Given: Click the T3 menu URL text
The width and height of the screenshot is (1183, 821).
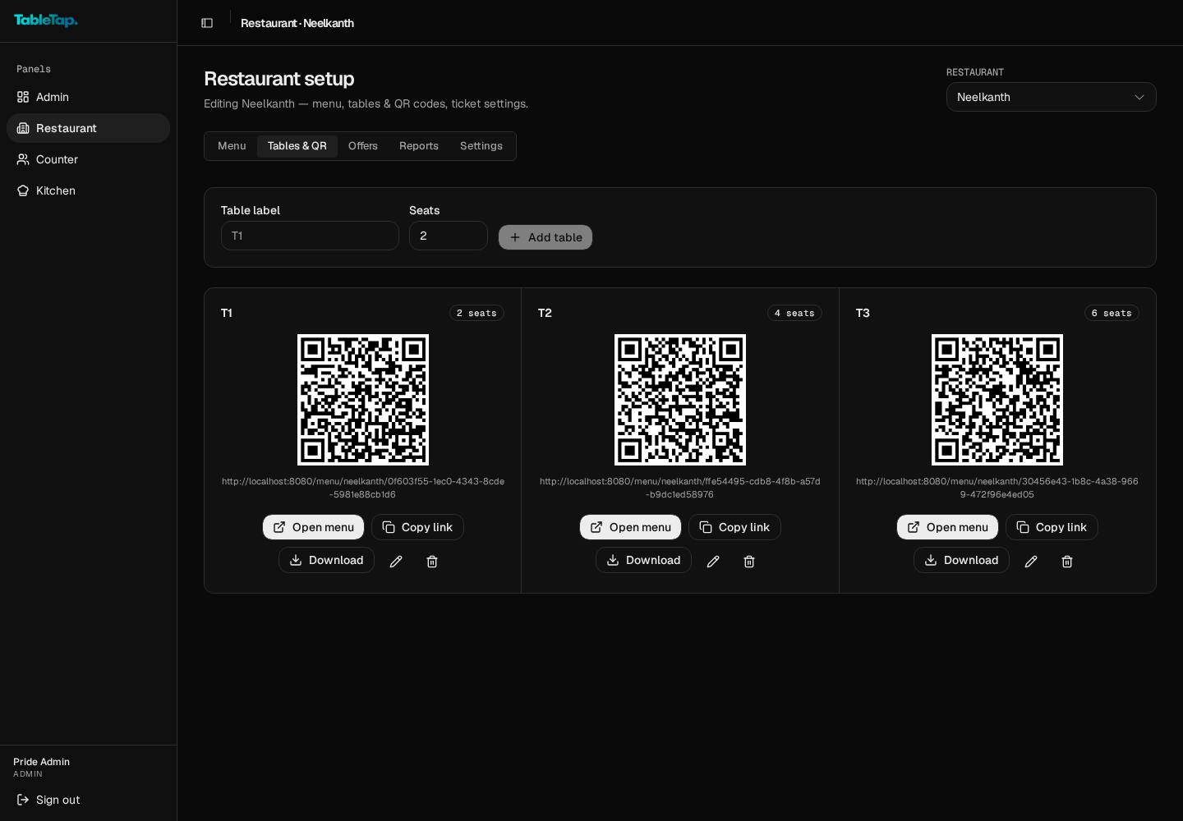Looking at the screenshot, I should (x=997, y=488).
